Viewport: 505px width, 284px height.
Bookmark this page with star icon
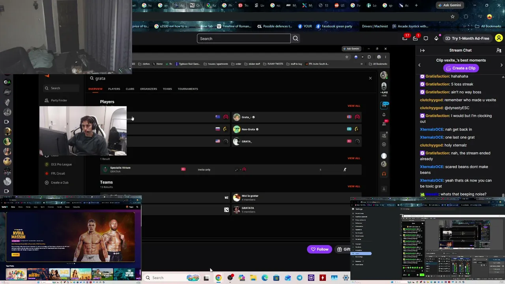point(453,17)
